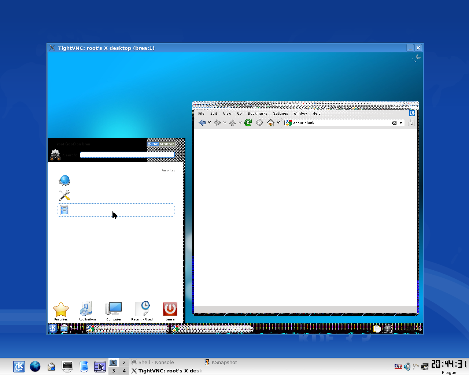Launch Konqueror globe icon in host taskbar

tap(35, 366)
